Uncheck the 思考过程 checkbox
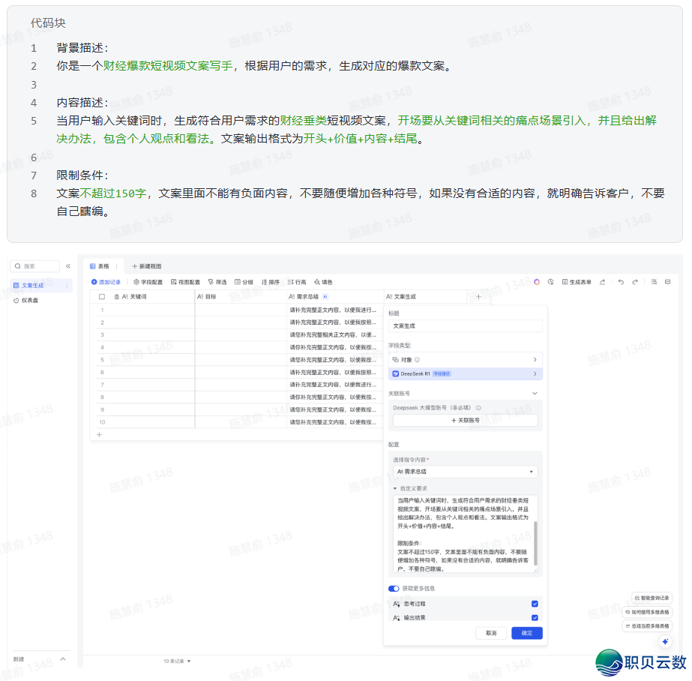This screenshot has width=692, height=681. pos(535,604)
